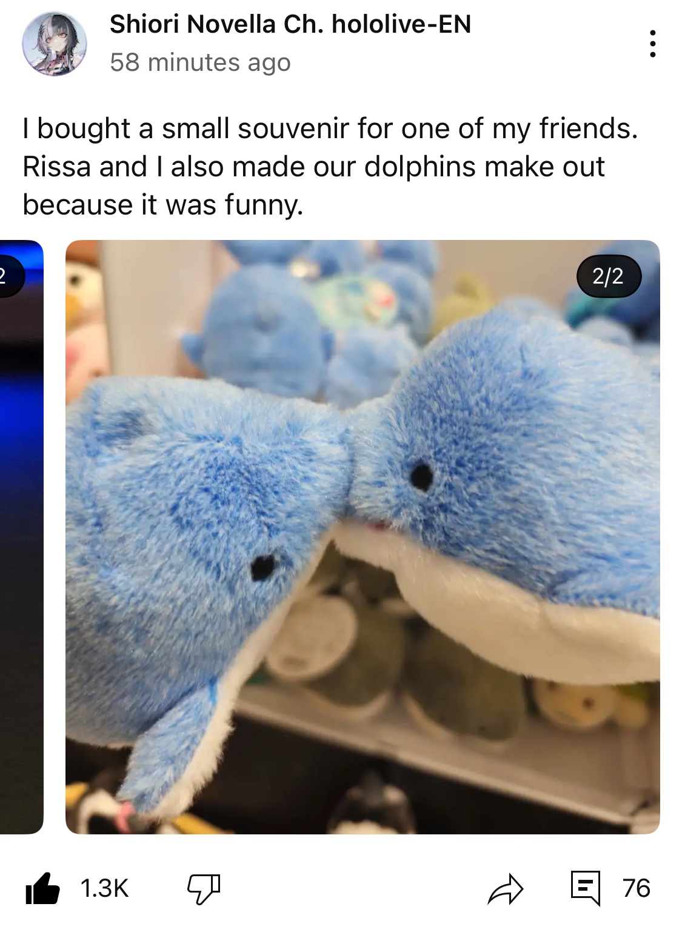This screenshot has width=682, height=938.
Task: Open the comments icon
Action: tap(586, 888)
